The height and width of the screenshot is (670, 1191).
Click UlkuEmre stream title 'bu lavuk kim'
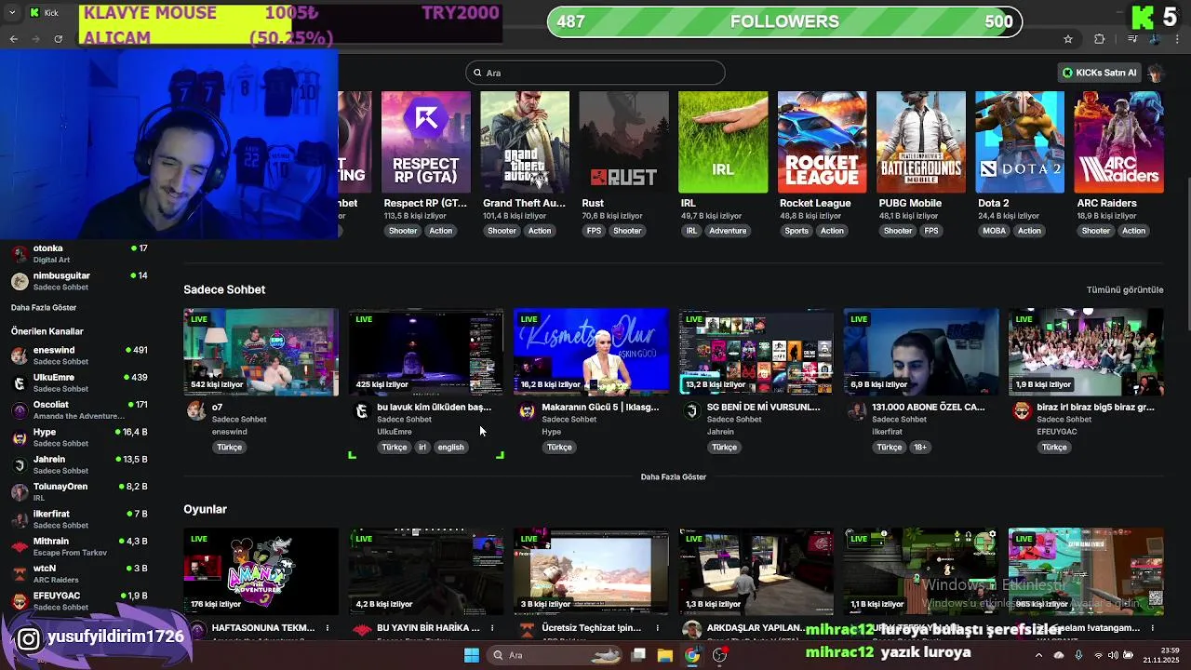click(434, 407)
